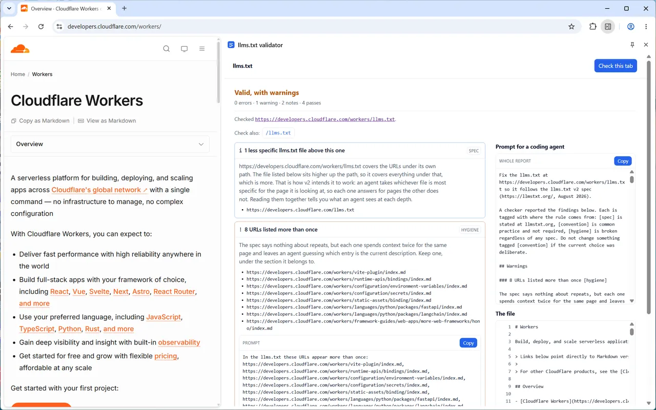Click the '## Overview' line in the file
The width and height of the screenshot is (656, 410).
point(529,386)
